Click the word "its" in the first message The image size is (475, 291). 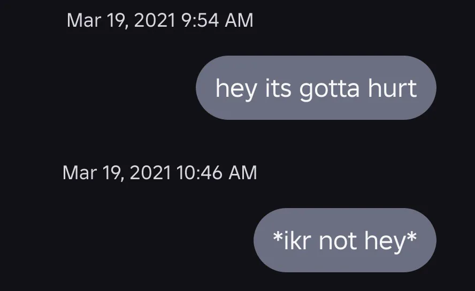click(278, 88)
